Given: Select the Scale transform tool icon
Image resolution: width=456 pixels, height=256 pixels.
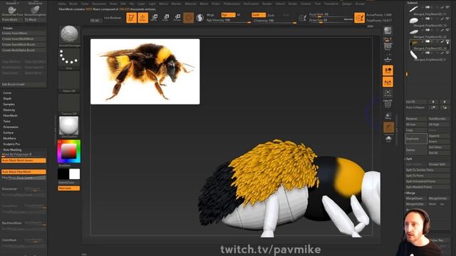Looking at the screenshot, I should click(166, 18).
